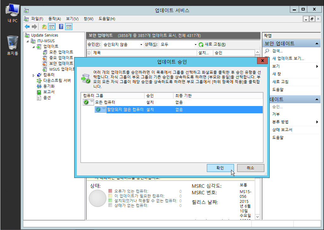Open the 동작(A) menu

point(54,19)
